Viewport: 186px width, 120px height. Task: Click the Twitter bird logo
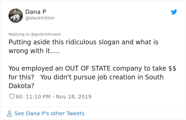[174, 12]
